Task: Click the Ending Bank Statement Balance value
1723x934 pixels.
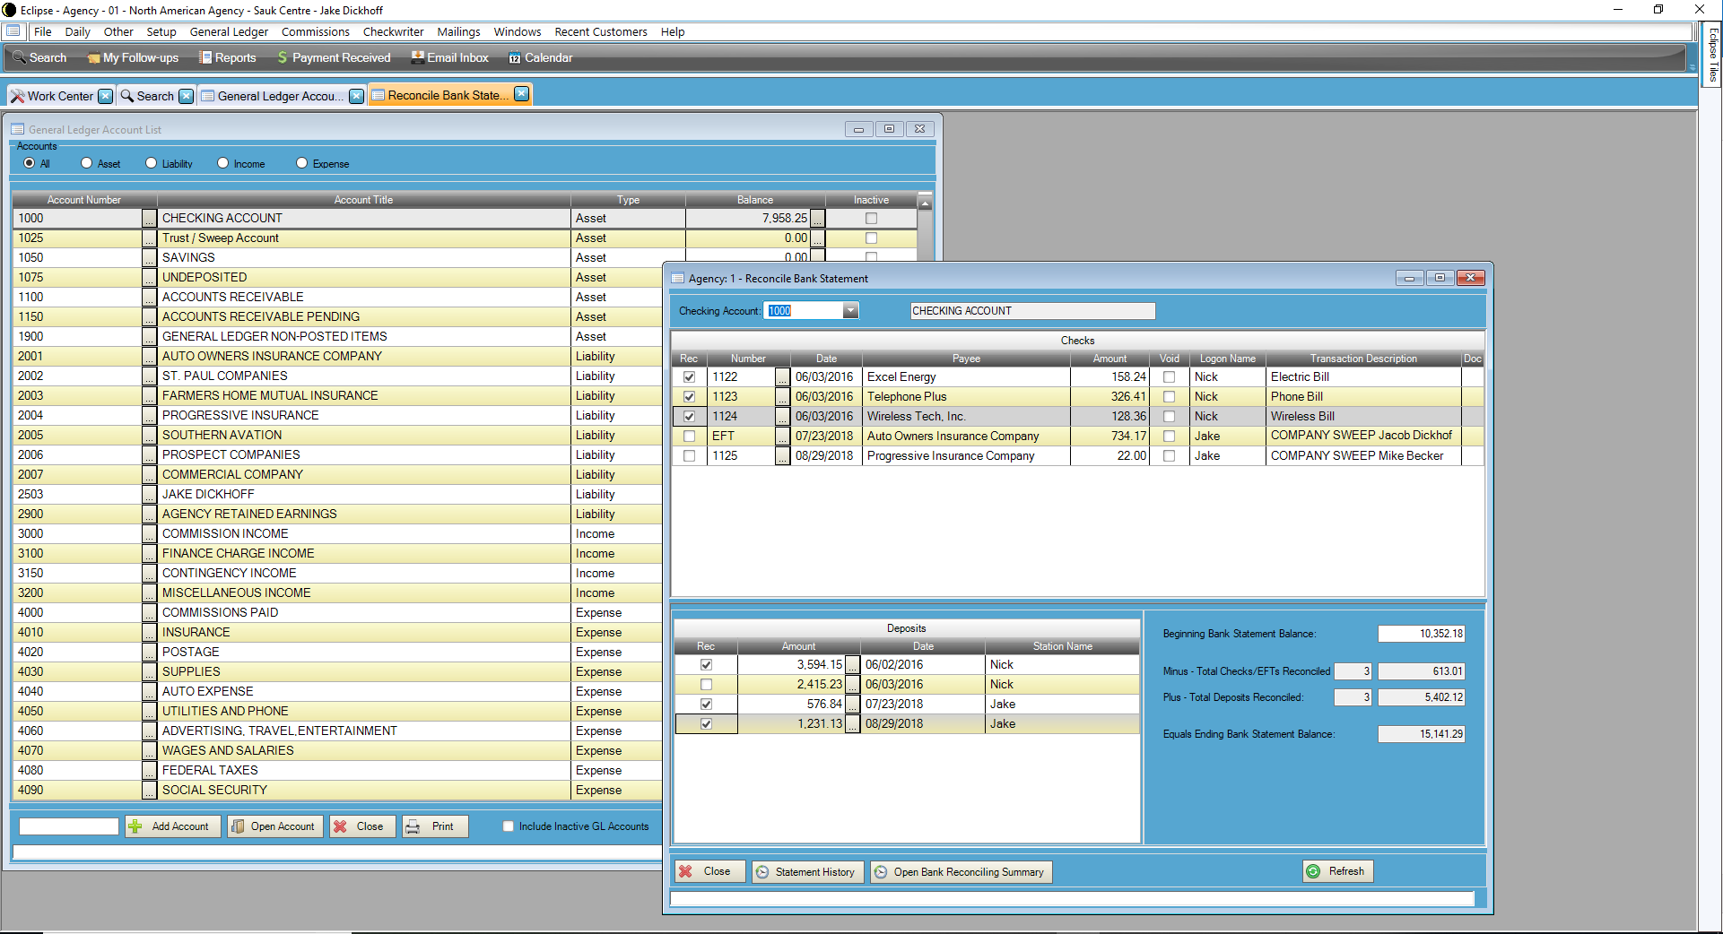Action: pos(1421,734)
